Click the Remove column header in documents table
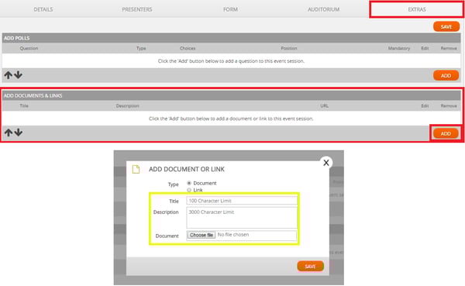Image resolution: width=465 pixels, height=286 pixels. [x=449, y=105]
